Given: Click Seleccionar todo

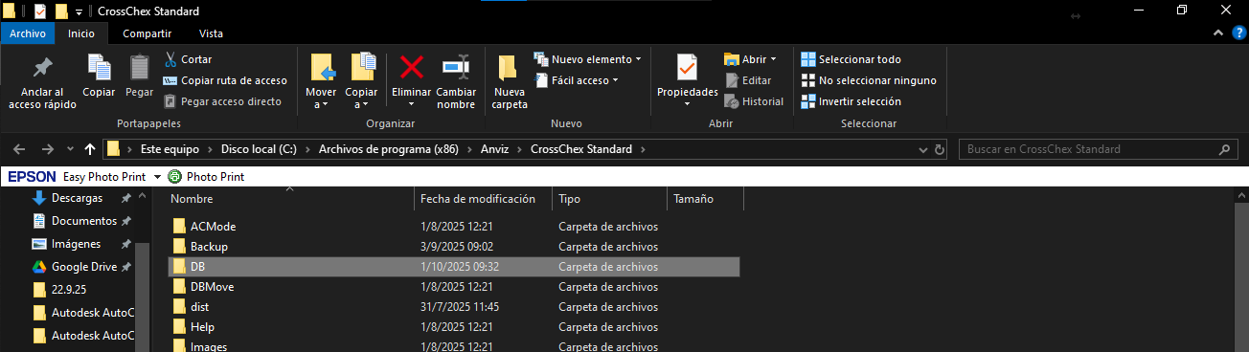Looking at the screenshot, I should 851,59.
